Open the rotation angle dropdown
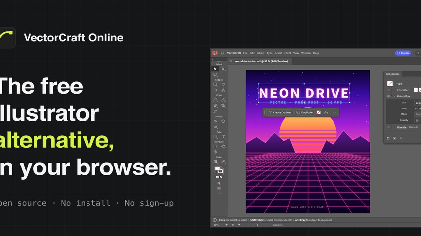Image resolution: width=421 pixels, height=236 pixels. point(239,225)
